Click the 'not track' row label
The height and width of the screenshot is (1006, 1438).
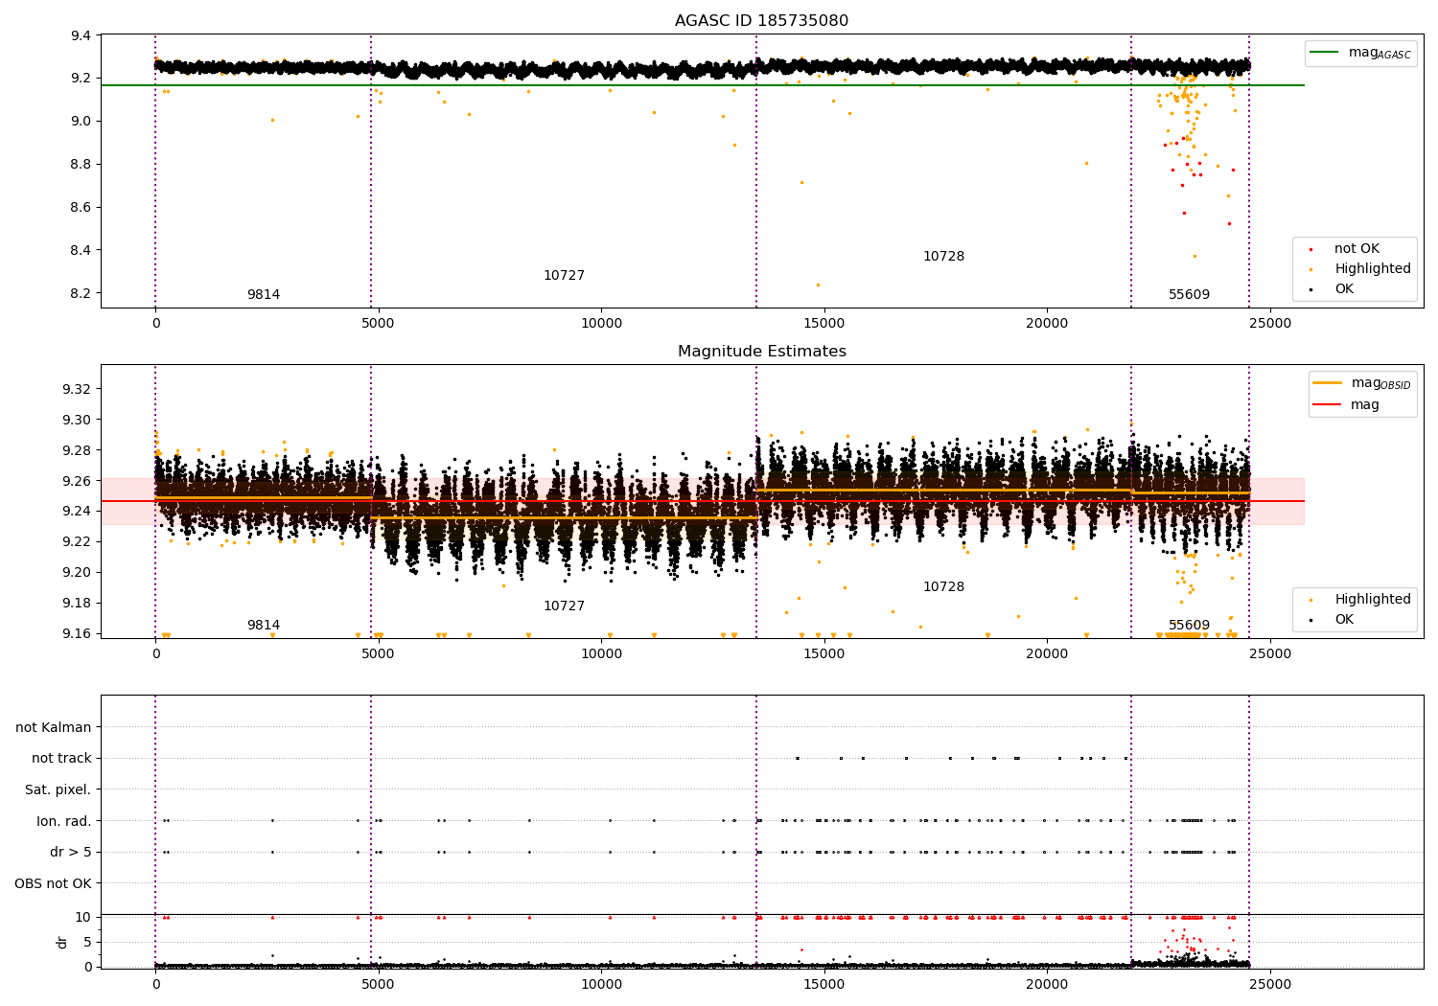coord(61,759)
